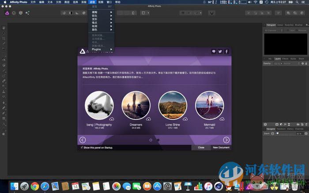The height and width of the screenshot is (193, 309).
Task: Click the Wi-Fi icon in menu bar
Action: 256,2
